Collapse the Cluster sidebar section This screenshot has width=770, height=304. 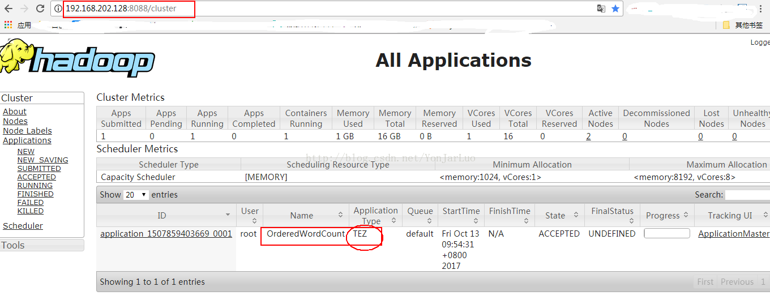coord(42,98)
